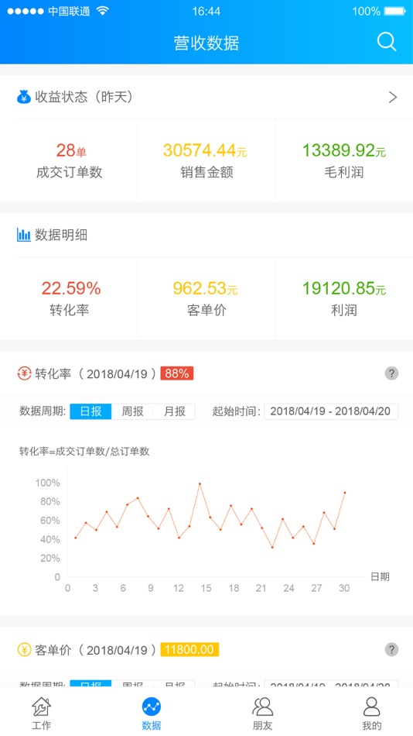Tap the 13389.92元 毛利润 card
Viewport: 413px width, 736px height.
[x=344, y=160]
